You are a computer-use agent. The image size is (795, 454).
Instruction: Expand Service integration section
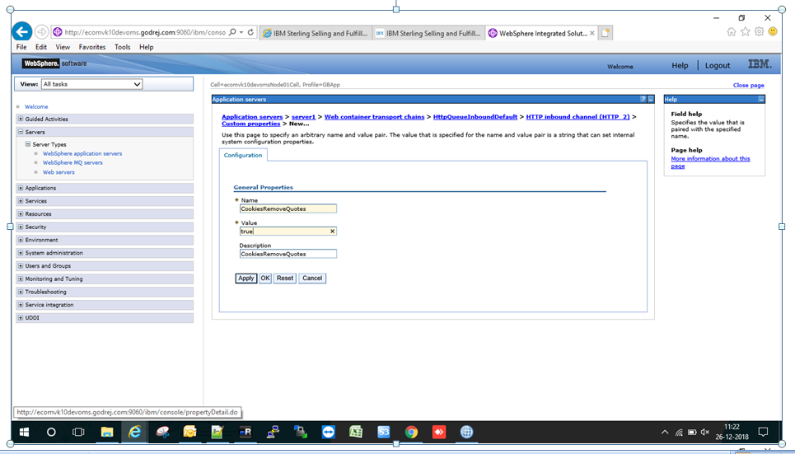point(21,305)
